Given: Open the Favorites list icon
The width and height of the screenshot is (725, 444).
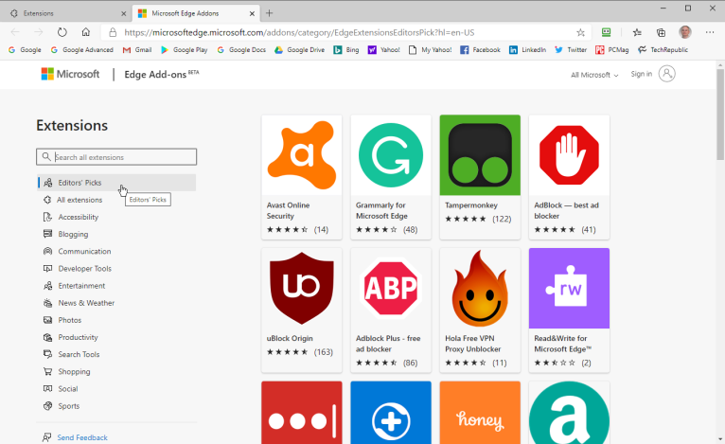Looking at the screenshot, I should click(x=637, y=32).
